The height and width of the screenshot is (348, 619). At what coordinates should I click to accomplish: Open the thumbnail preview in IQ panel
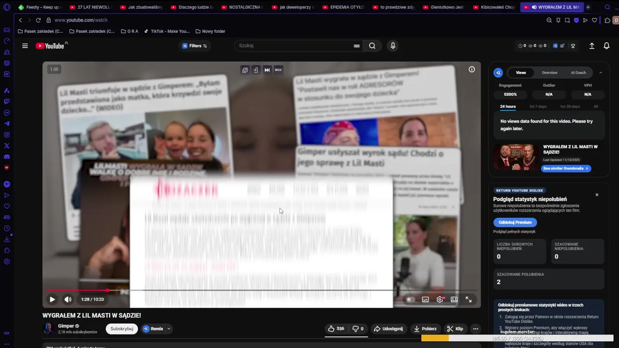point(516,157)
